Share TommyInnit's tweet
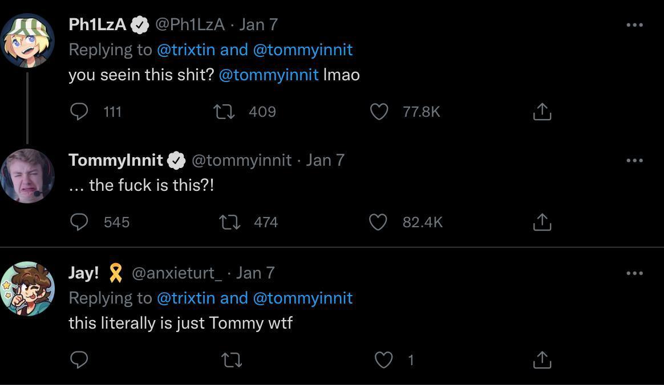 click(542, 222)
